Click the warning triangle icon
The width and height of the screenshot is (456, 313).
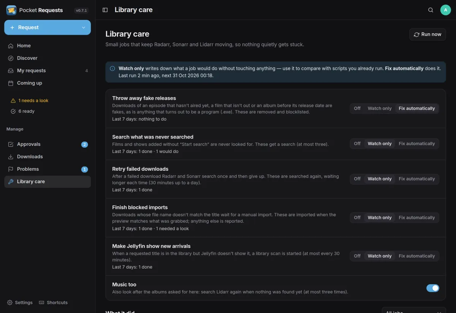pos(13,101)
